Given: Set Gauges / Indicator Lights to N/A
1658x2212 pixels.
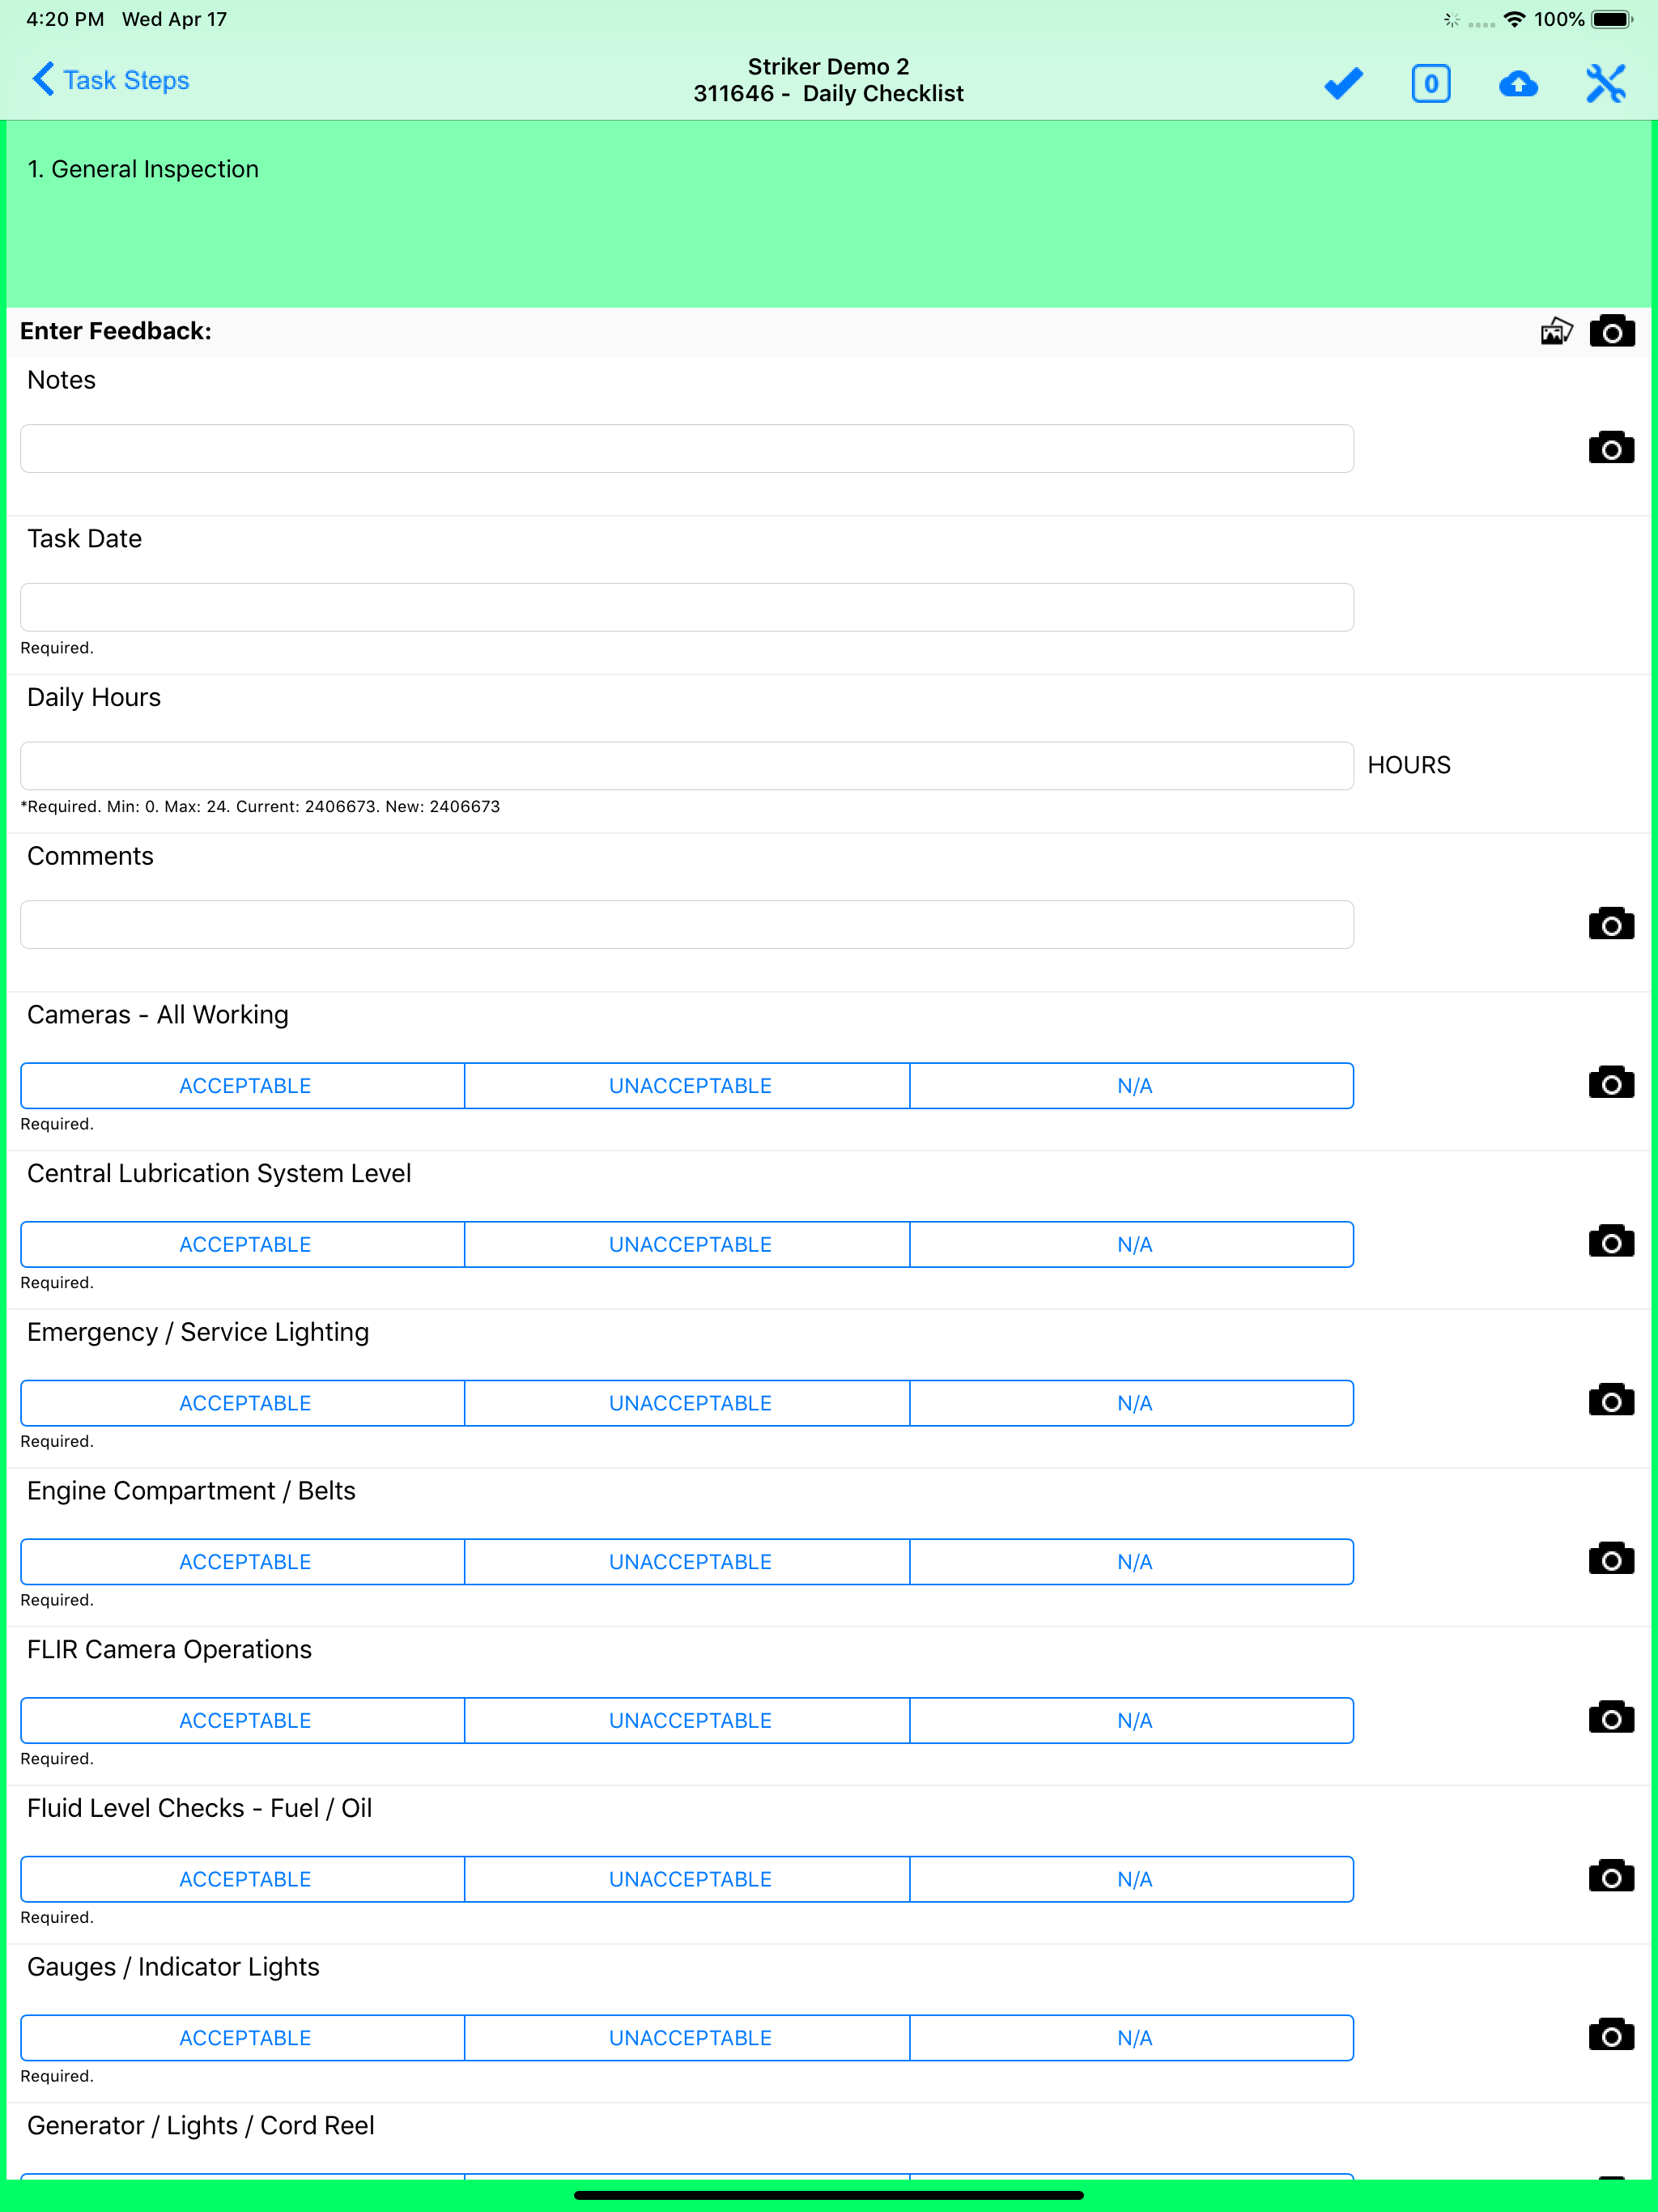Looking at the screenshot, I should coord(1132,2038).
